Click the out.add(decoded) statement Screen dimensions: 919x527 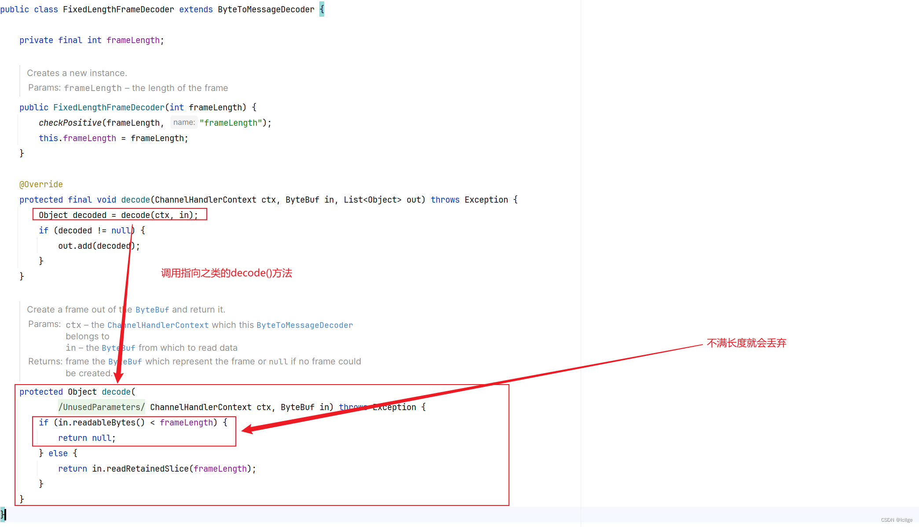[x=99, y=246]
